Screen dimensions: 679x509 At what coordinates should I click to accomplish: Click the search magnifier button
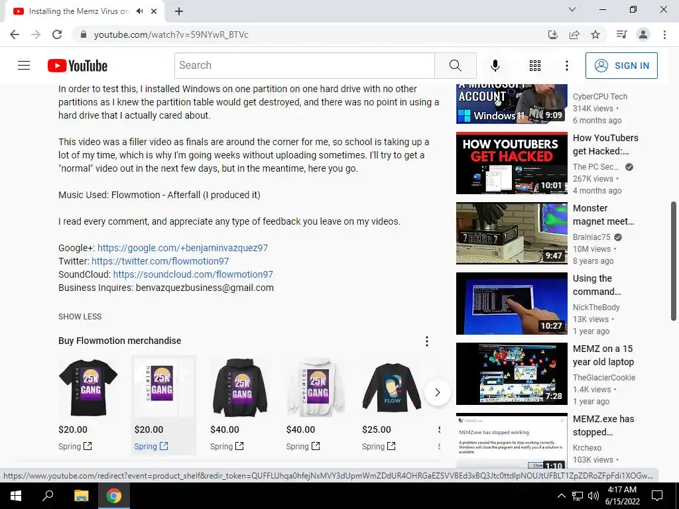pyautogui.click(x=455, y=66)
